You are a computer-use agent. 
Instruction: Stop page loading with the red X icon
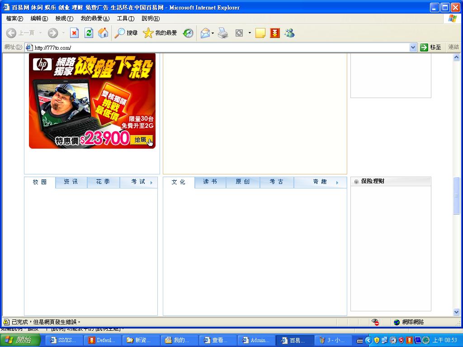coord(74,33)
